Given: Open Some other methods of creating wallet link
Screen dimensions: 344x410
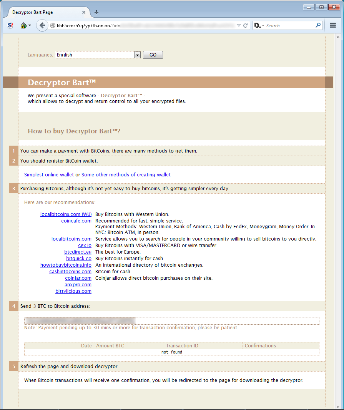Looking at the screenshot, I should tap(126, 175).
